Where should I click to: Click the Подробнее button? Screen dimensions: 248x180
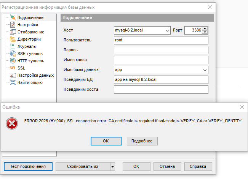coord(142,141)
